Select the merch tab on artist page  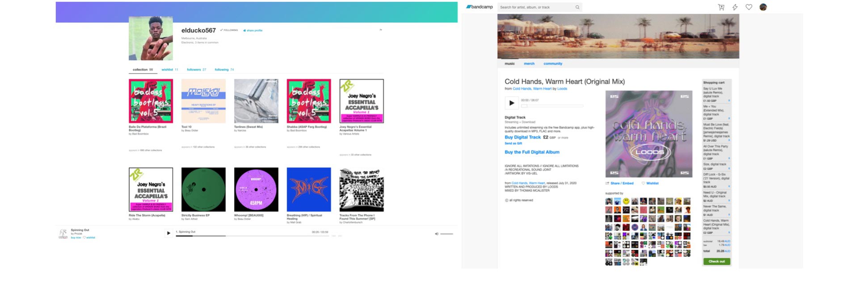(529, 64)
